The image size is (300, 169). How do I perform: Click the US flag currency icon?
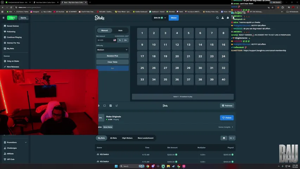click(x=115, y=40)
